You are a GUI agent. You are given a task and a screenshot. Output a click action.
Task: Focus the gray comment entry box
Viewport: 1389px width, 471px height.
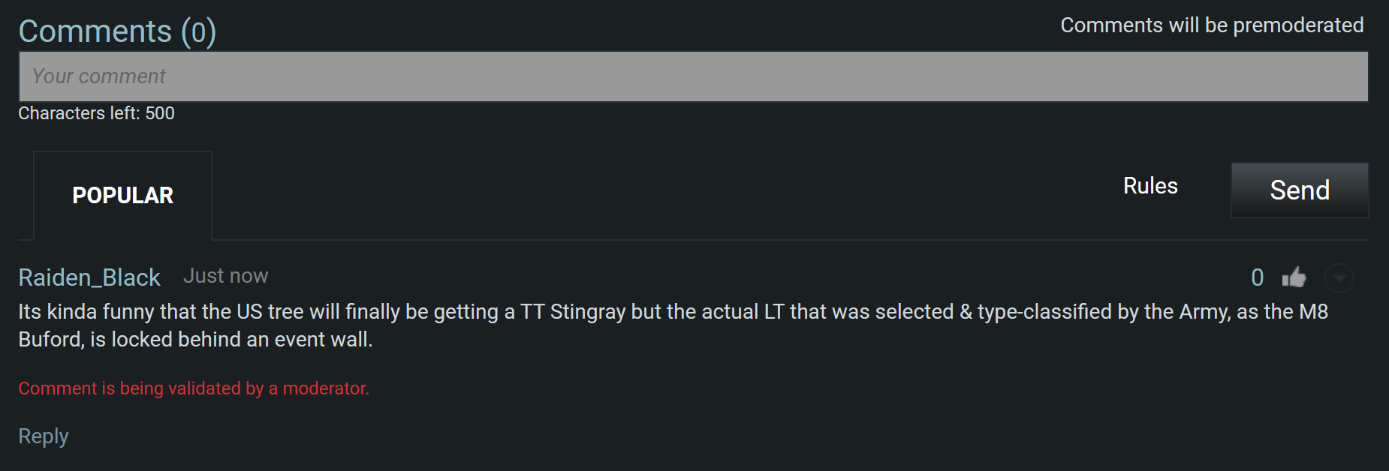693,76
